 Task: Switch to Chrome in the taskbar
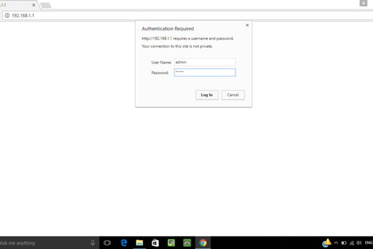coord(203,243)
